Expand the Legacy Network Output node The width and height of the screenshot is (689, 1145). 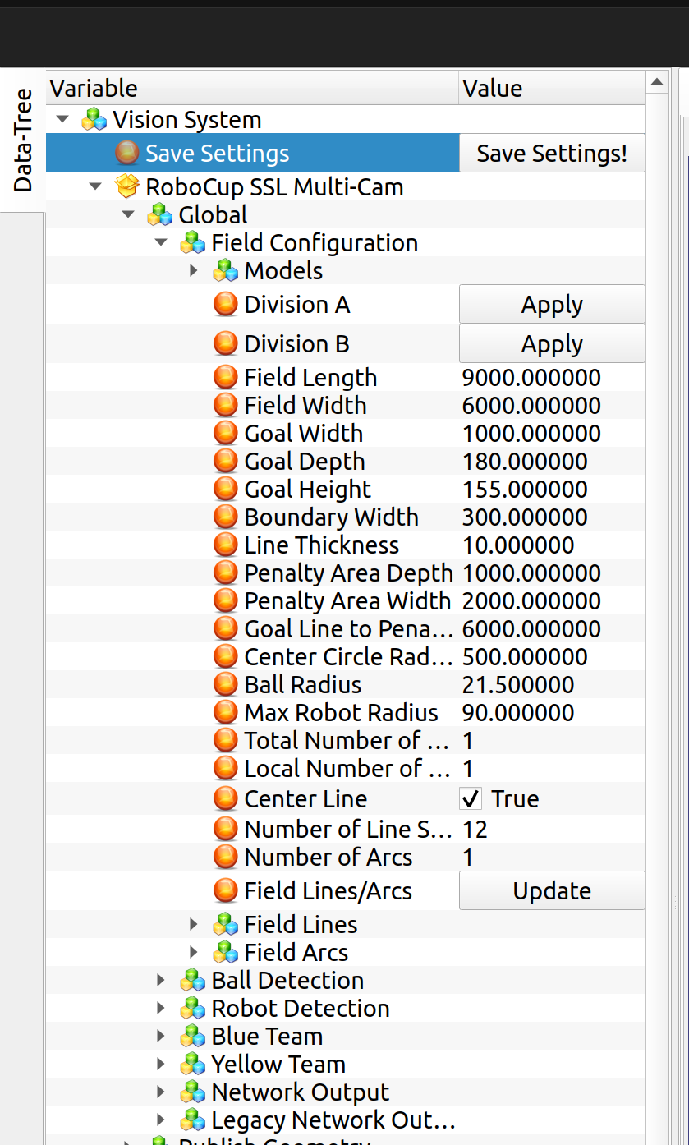click(x=161, y=1120)
